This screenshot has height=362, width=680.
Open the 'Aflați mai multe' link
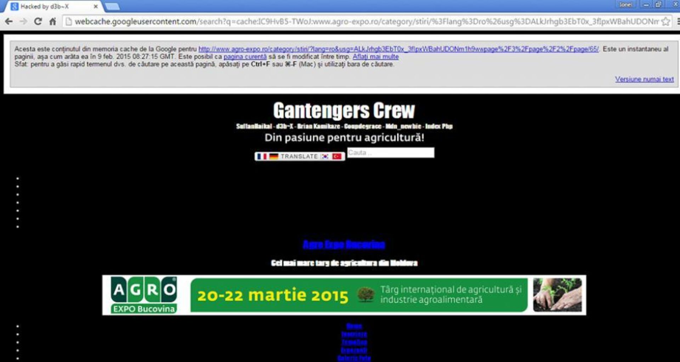pos(375,57)
